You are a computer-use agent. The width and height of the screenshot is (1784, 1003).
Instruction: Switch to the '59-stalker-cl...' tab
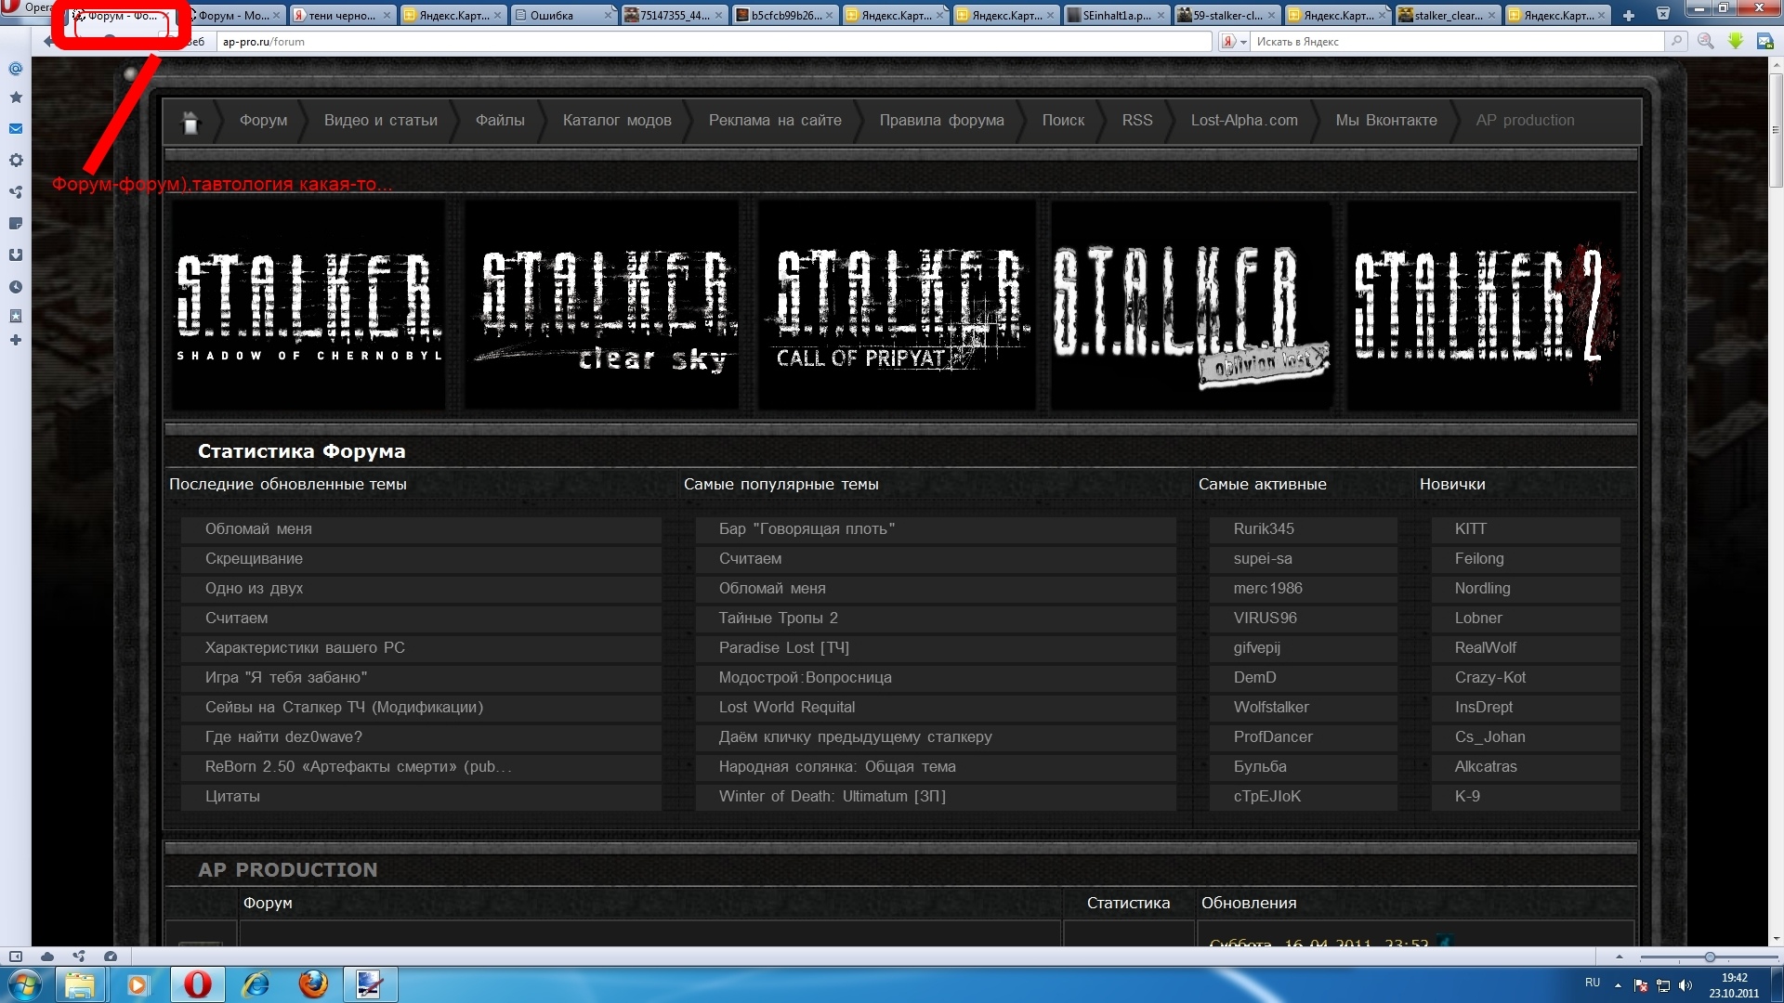pyautogui.click(x=1226, y=16)
